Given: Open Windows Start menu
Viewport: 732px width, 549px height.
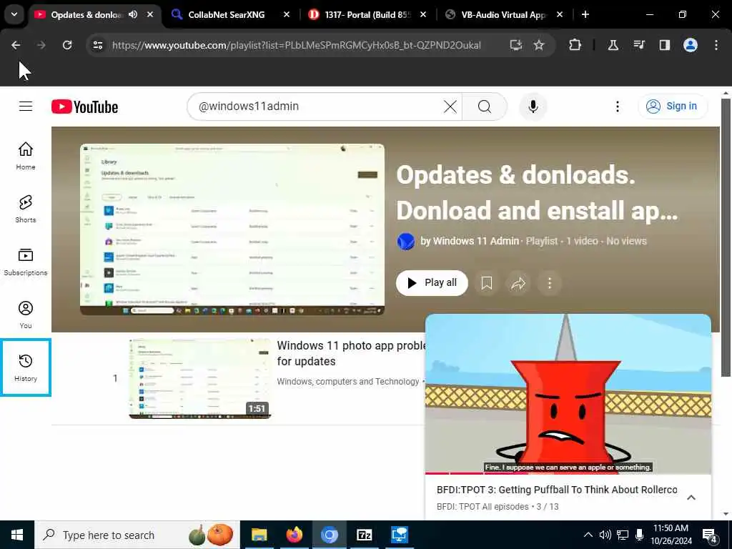Looking at the screenshot, I should [x=17, y=535].
